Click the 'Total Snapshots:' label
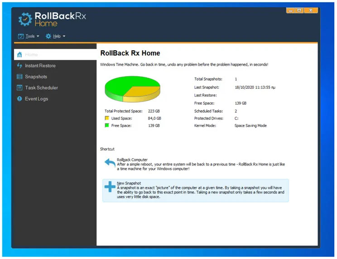Screen dimensions: 337x259 (x=208, y=79)
